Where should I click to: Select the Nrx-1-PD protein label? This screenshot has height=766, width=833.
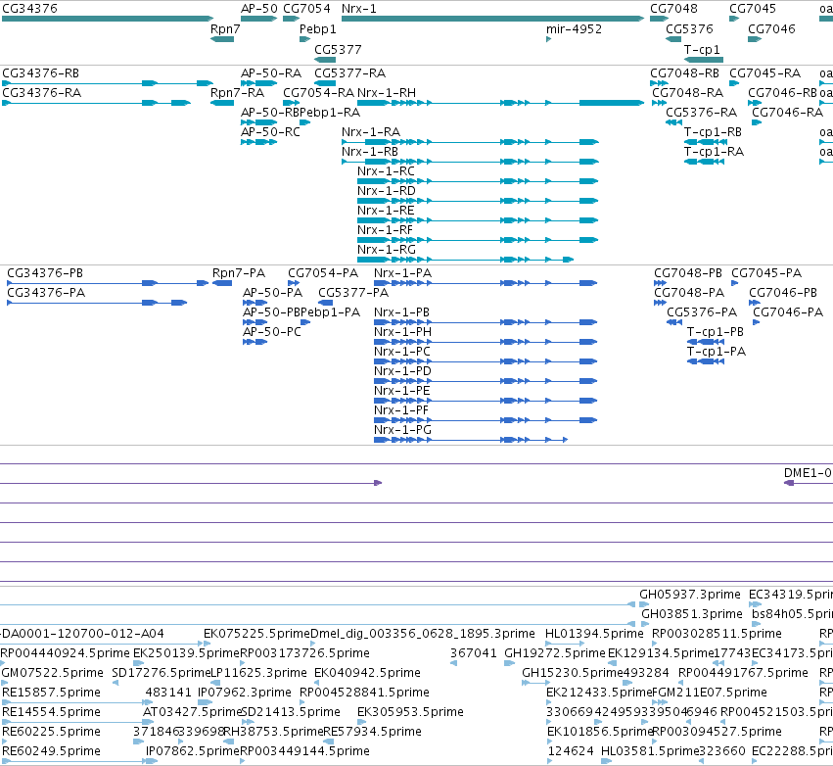(x=402, y=370)
